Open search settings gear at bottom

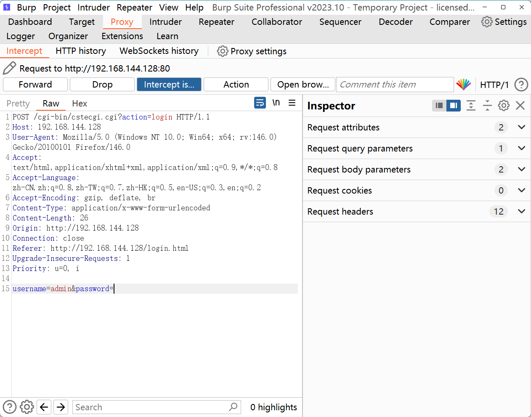[27, 407]
